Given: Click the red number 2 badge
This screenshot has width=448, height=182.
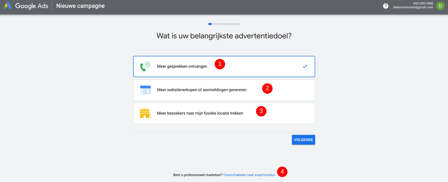Looking at the screenshot, I should click(x=267, y=88).
